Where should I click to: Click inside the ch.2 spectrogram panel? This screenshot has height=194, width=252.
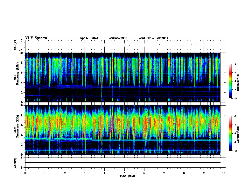click(x=123, y=130)
